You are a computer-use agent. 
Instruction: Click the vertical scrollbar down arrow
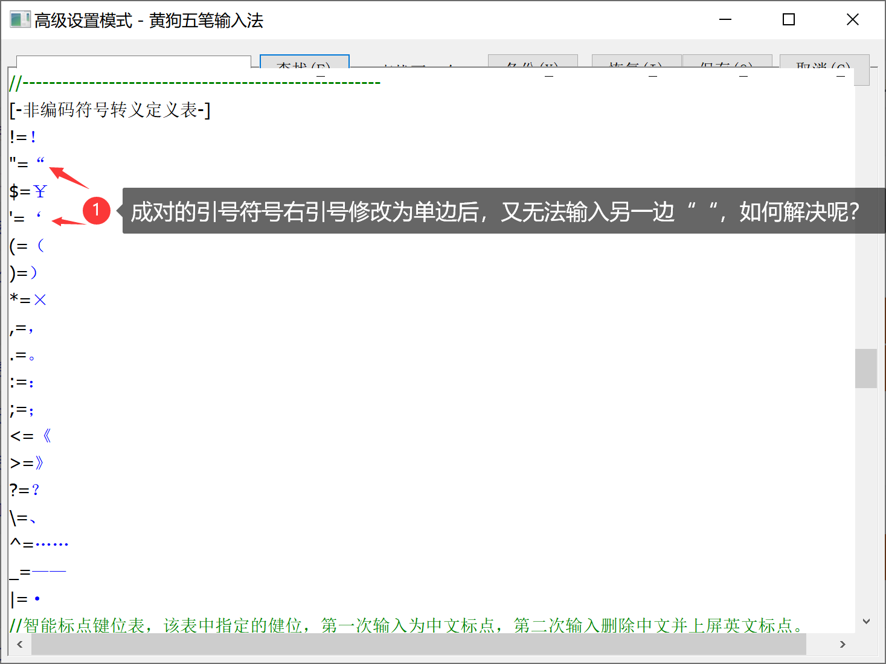(865, 621)
